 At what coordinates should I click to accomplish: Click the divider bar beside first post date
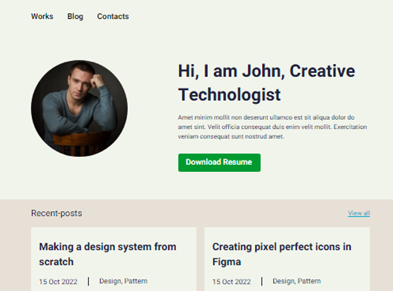click(x=88, y=282)
